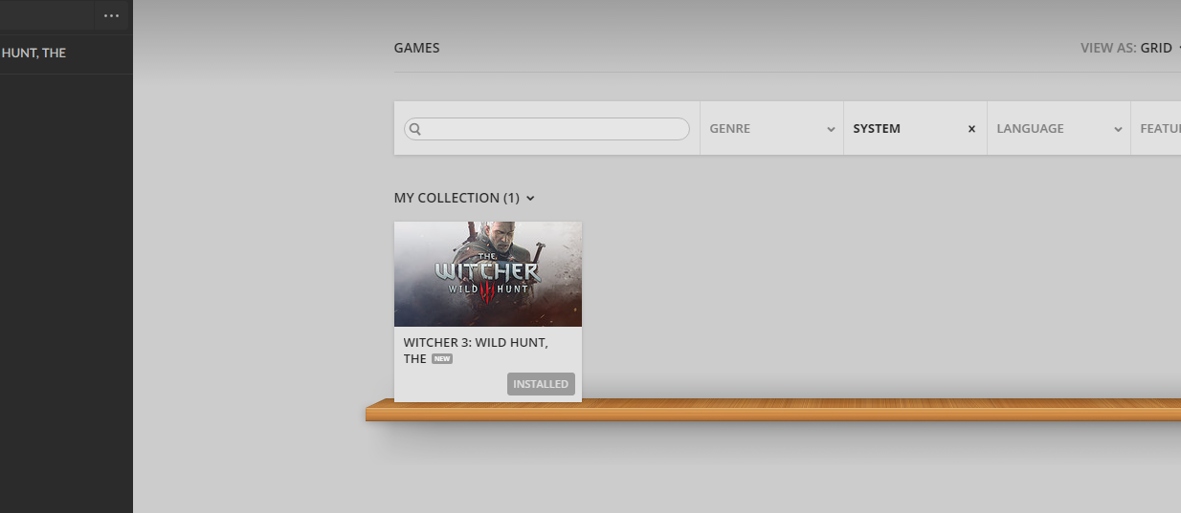The width and height of the screenshot is (1181, 513).
Task: Click the search magnifier icon
Action: coord(415,129)
